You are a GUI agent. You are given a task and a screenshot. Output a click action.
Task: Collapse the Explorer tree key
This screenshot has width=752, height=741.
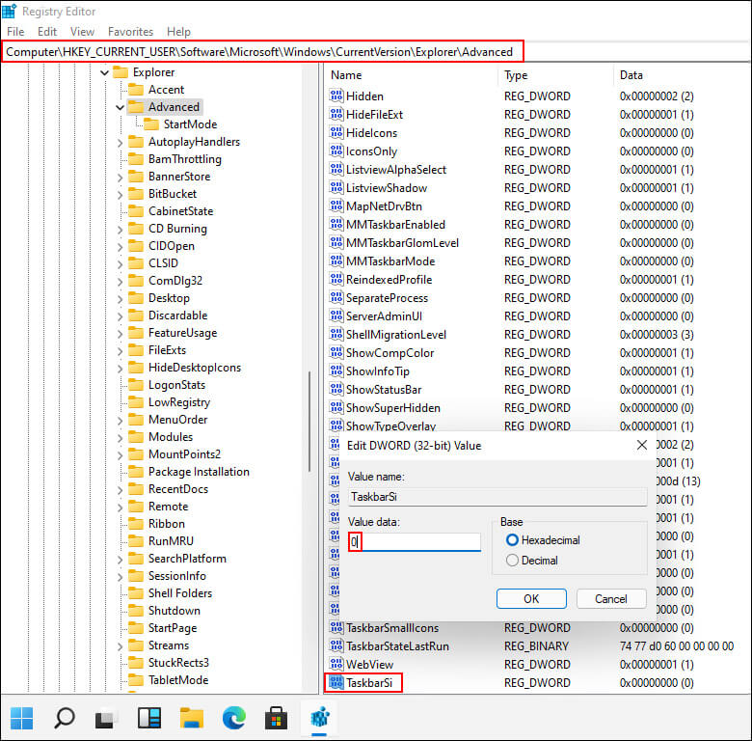click(104, 73)
